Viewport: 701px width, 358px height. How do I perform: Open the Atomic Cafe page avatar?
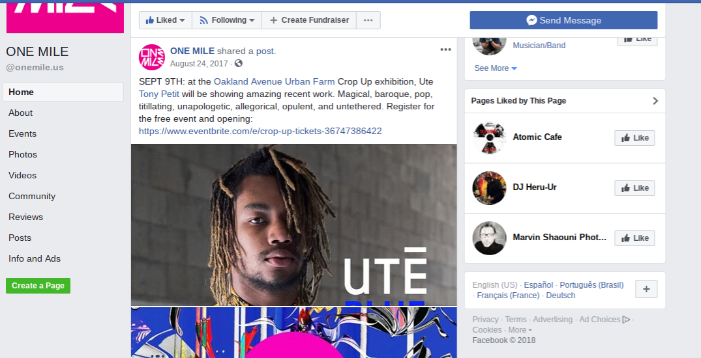coord(489,137)
